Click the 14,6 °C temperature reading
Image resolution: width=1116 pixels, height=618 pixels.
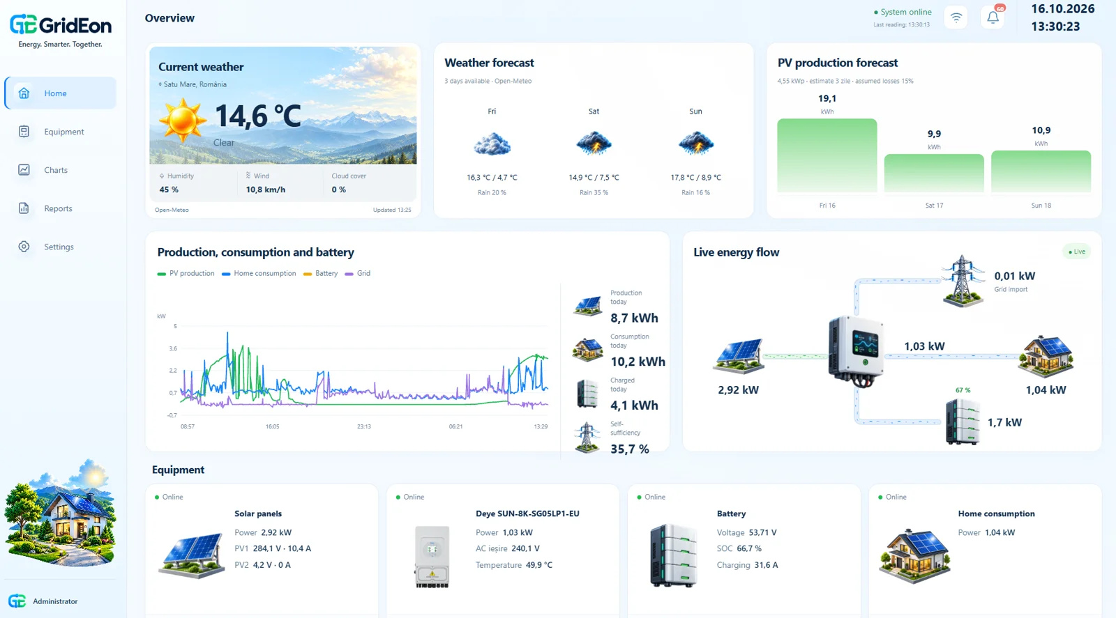click(x=258, y=116)
